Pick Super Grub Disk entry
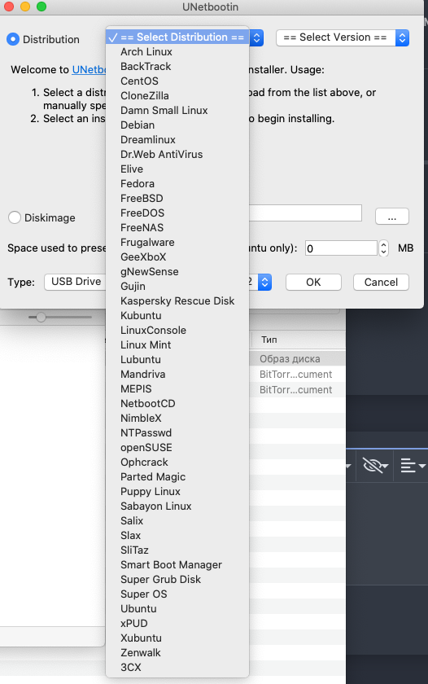This screenshot has width=428, height=684. tap(177, 579)
